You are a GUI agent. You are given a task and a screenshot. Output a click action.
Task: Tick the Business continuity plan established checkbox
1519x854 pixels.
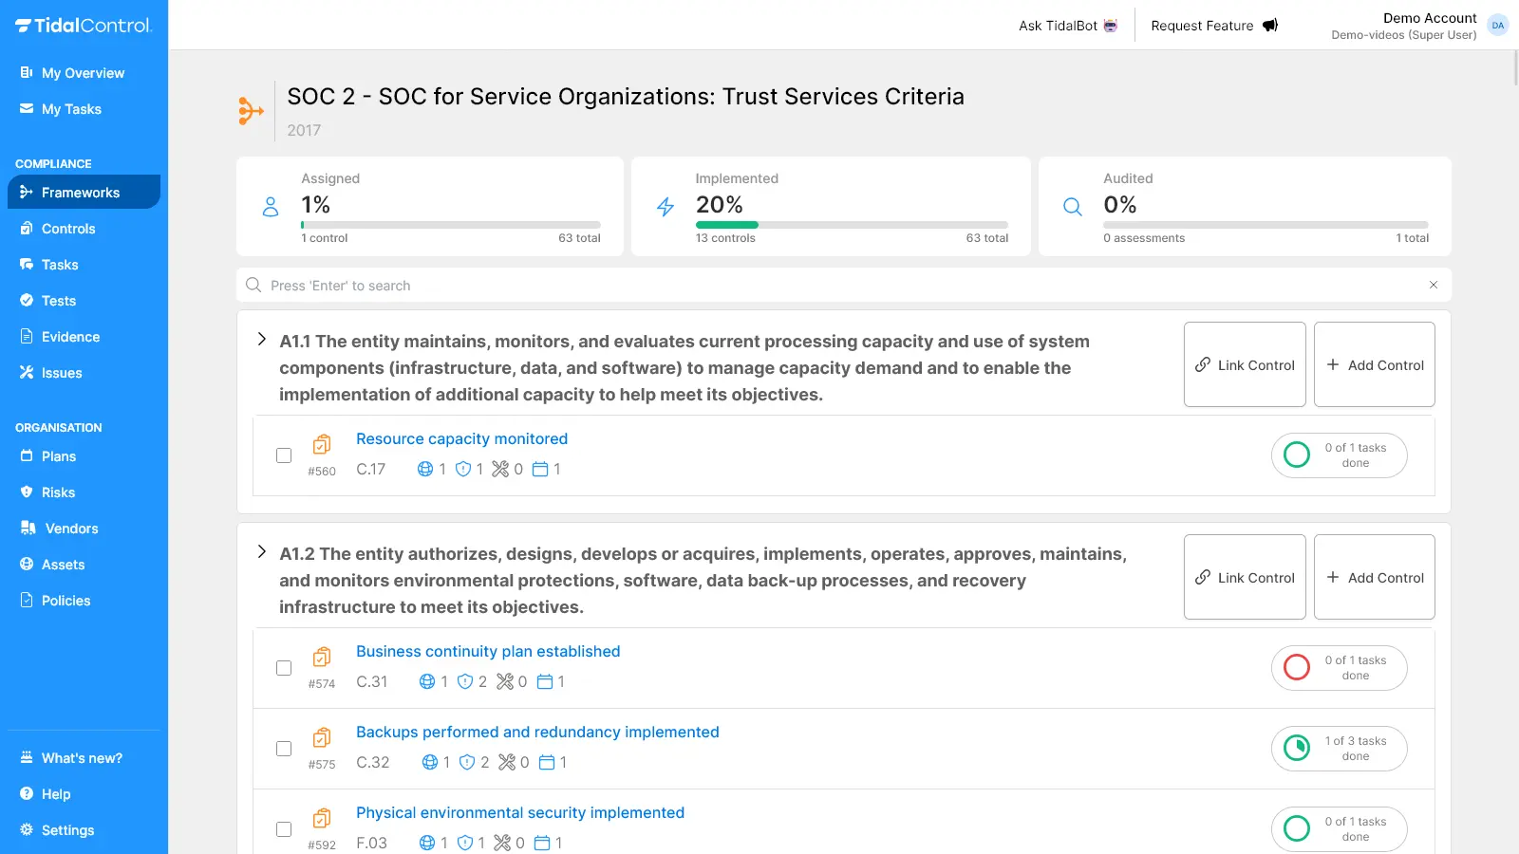284,668
